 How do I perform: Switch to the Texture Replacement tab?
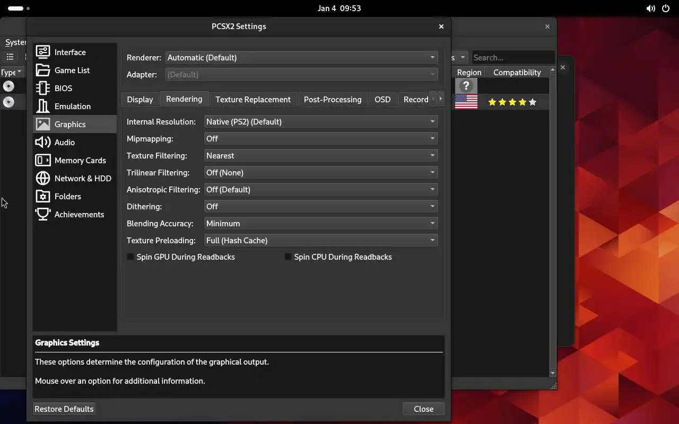(x=253, y=99)
